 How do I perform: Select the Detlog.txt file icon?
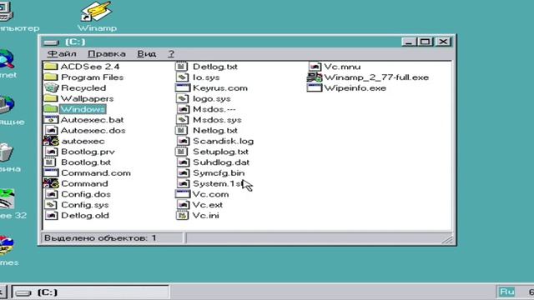(x=182, y=67)
